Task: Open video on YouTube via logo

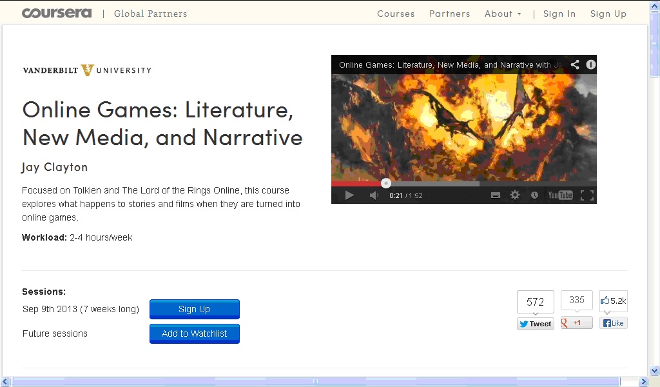Action: point(560,195)
